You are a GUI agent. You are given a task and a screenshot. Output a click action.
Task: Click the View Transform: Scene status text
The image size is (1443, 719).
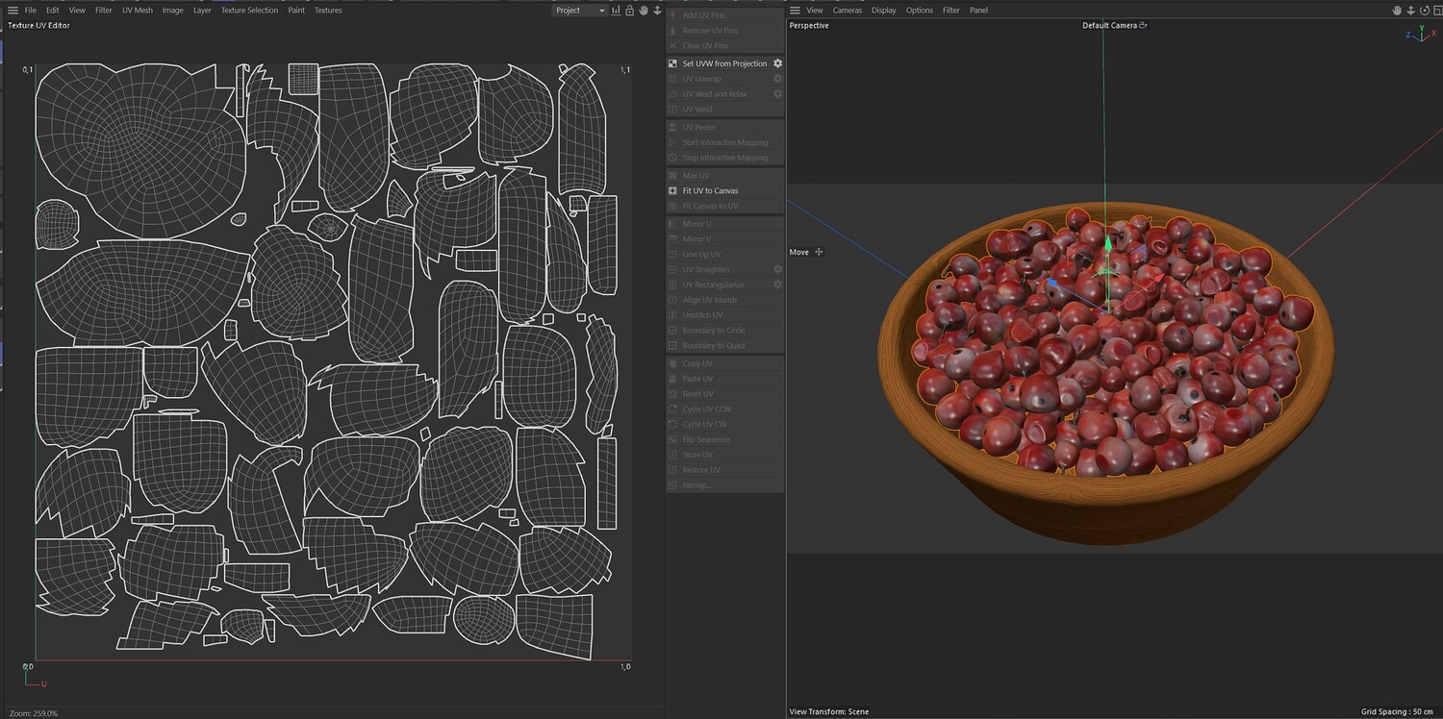[x=829, y=712]
